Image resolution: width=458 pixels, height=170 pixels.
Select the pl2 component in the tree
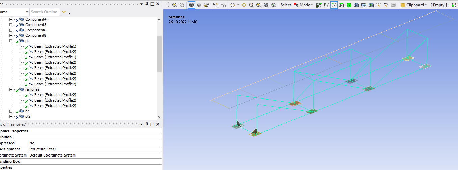(28, 116)
